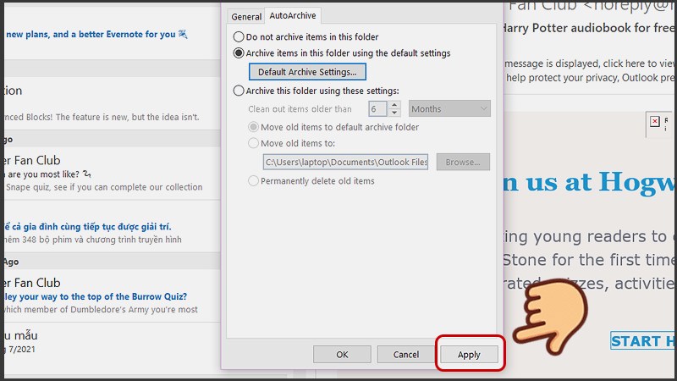Switch to the General tab
This screenshot has width=677, height=381.
246,16
